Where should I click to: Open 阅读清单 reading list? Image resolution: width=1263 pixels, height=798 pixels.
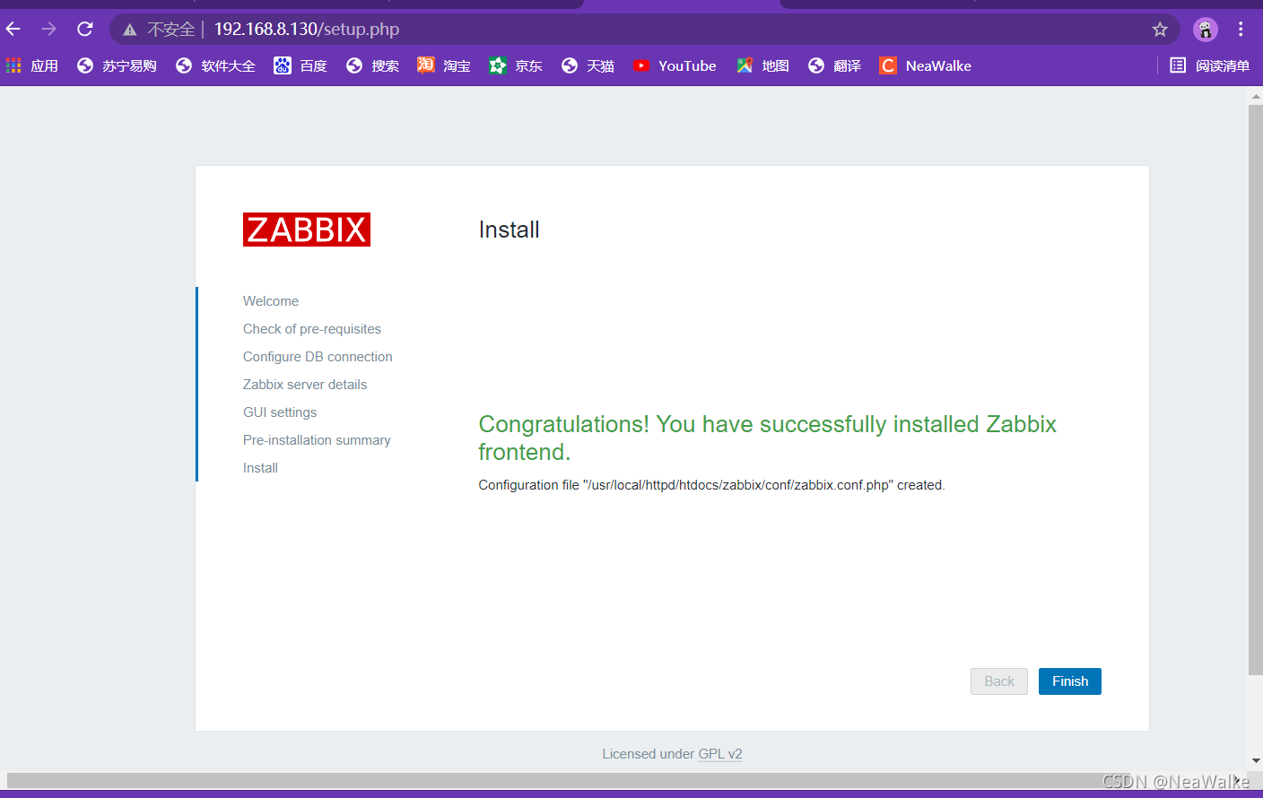(1210, 65)
